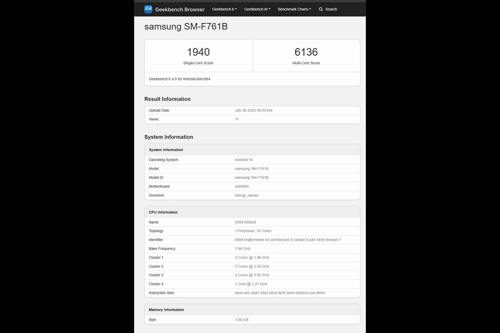Open the Benchmark Charts dropdown
Viewport: 500px width, 333px height.
click(294, 9)
